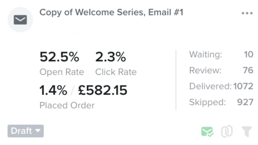The image size is (258, 145).
Task: Click the Draft dropdown arrow
Action: (x=38, y=131)
